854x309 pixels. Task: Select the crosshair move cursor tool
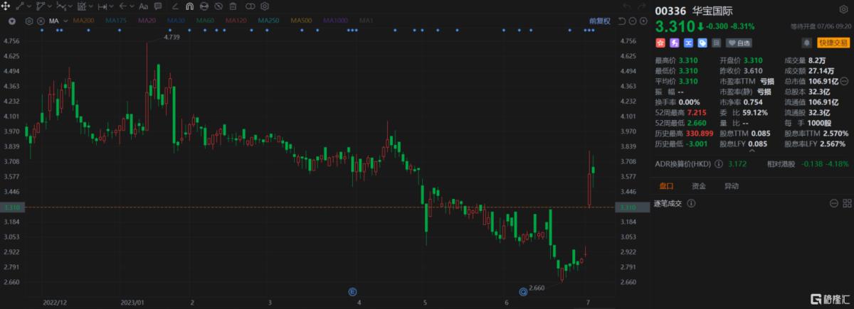tap(6, 6)
